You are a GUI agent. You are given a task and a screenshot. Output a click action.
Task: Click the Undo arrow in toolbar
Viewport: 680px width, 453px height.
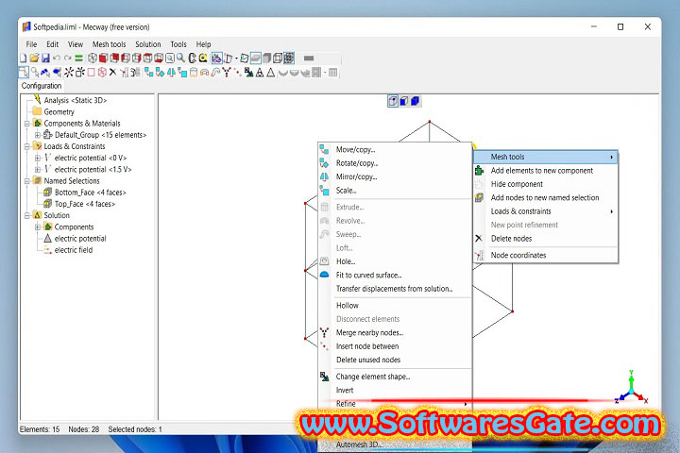click(57, 59)
